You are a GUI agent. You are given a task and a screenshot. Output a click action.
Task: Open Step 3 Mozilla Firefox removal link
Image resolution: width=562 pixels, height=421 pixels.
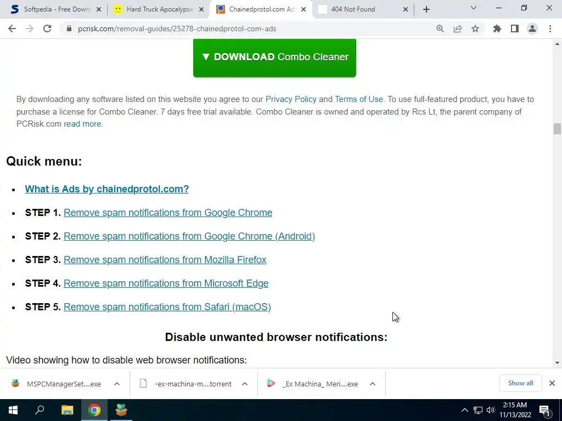[165, 259]
